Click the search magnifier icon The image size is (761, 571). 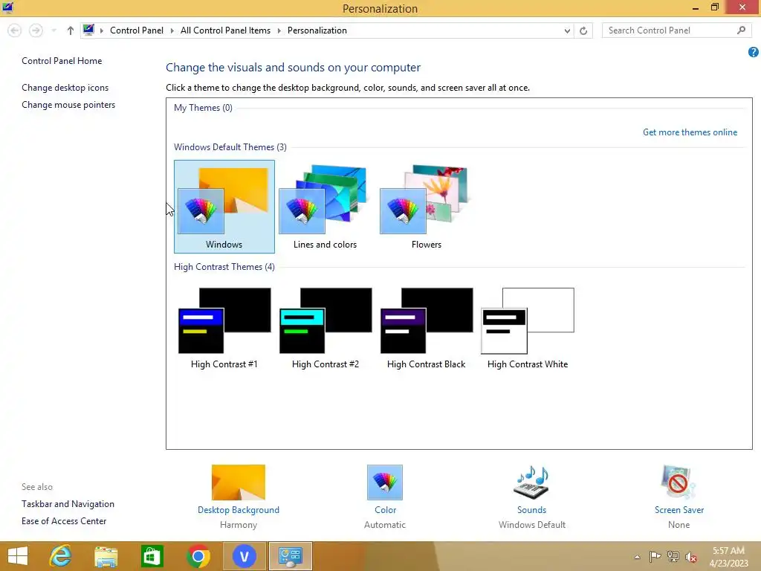coord(741,30)
